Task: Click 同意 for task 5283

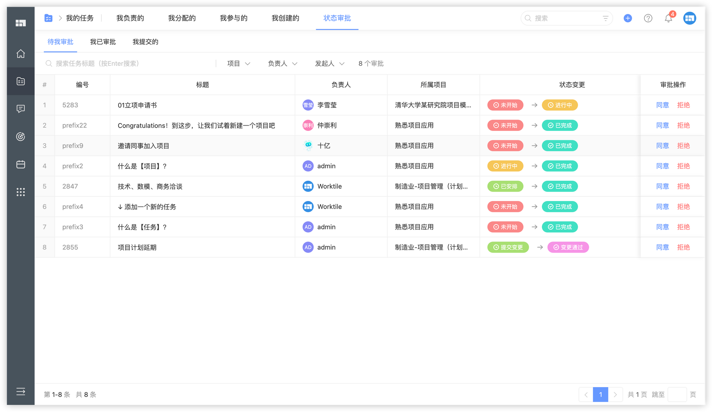Action: click(662, 105)
